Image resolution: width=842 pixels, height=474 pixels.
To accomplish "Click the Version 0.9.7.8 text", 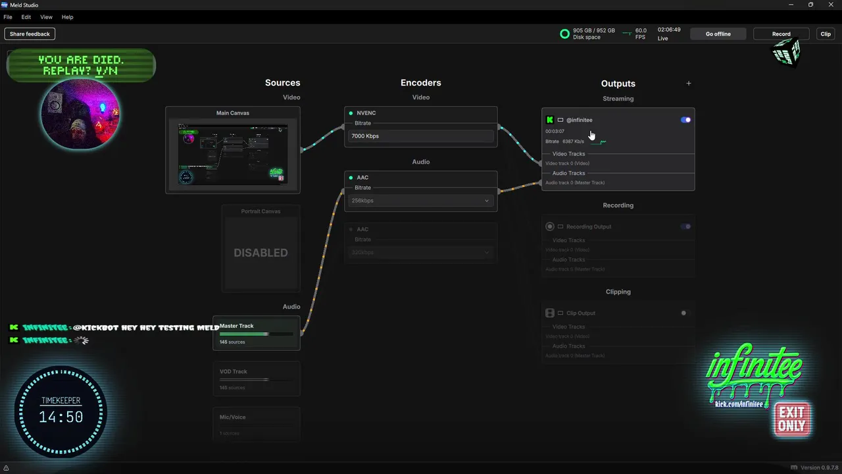I will coord(820,467).
